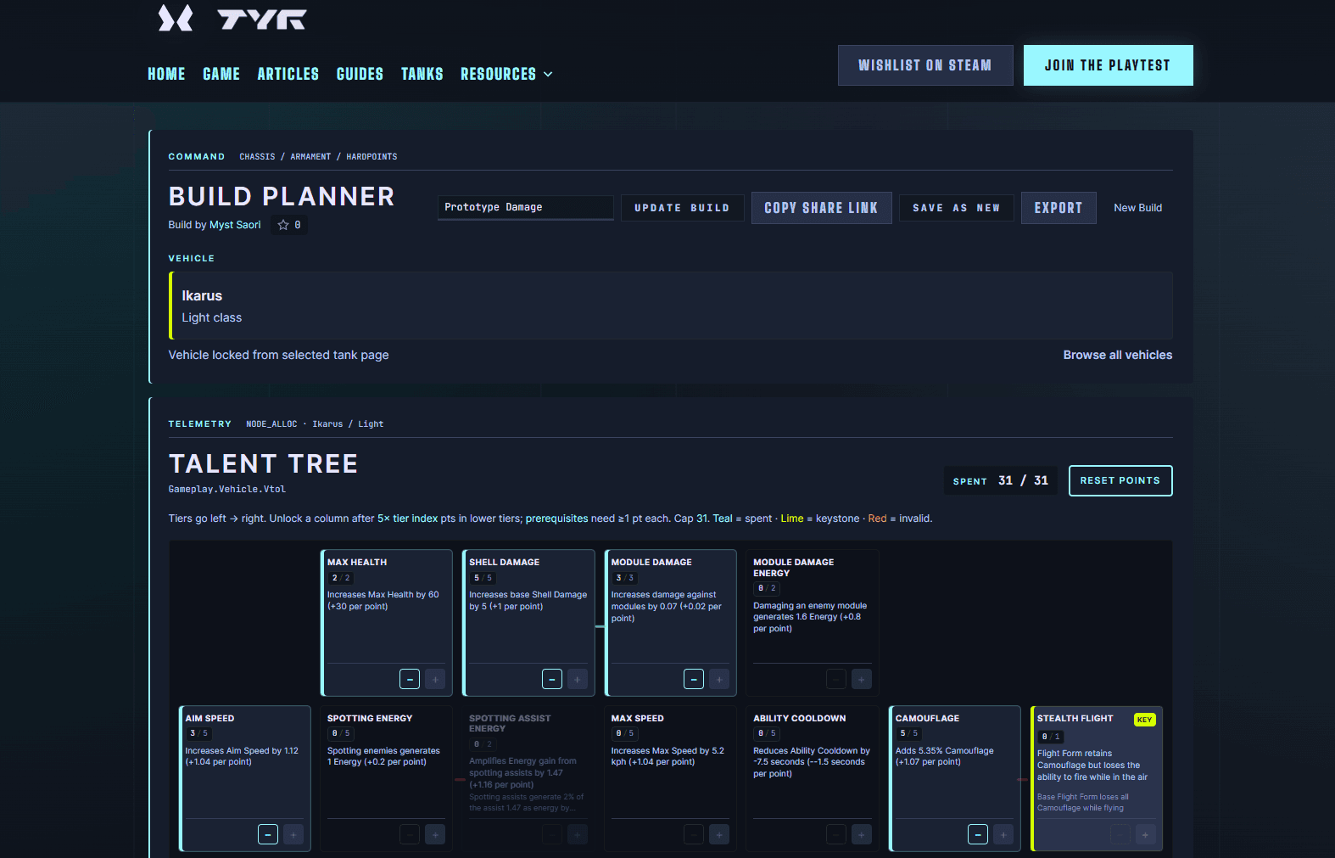This screenshot has height=858, width=1335.
Task: Add a point to Camouflage
Action: click(1003, 834)
